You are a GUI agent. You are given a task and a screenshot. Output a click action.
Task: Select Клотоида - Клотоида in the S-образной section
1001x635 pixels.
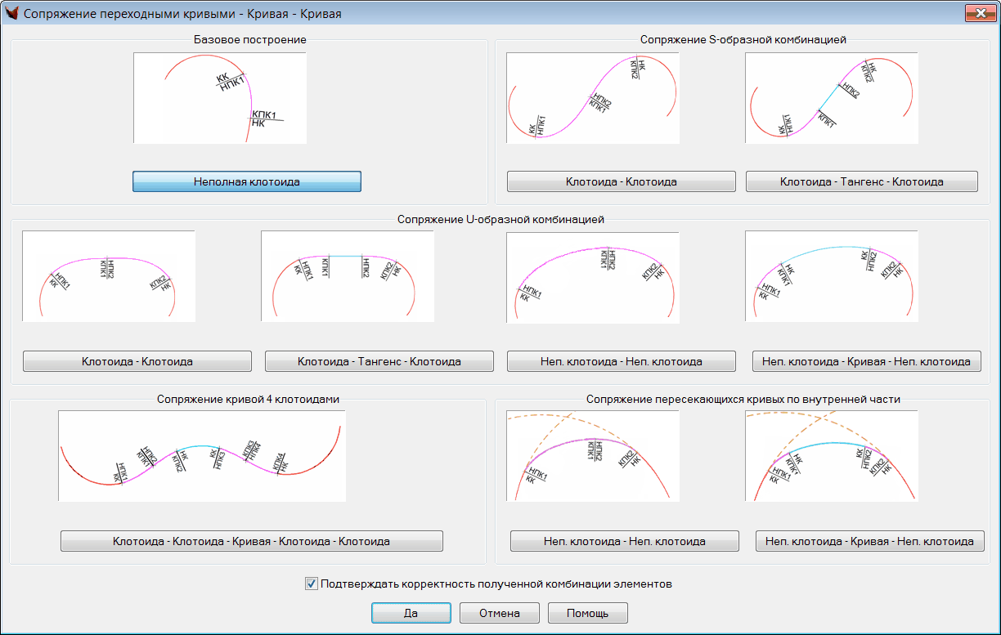621,181
